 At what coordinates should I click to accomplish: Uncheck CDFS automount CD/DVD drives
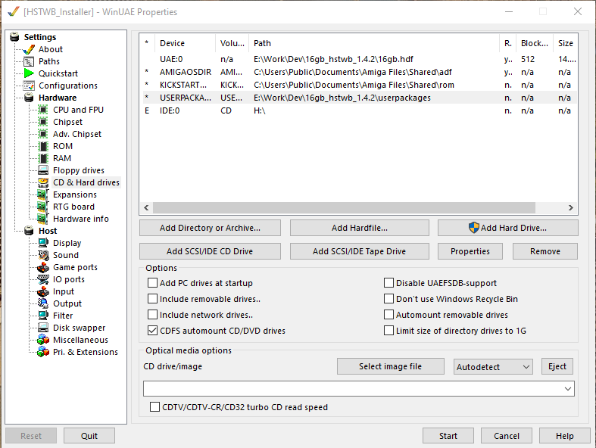[x=152, y=331]
